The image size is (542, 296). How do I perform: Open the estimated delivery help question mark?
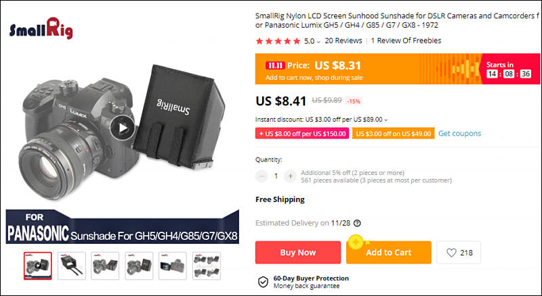[x=358, y=223]
